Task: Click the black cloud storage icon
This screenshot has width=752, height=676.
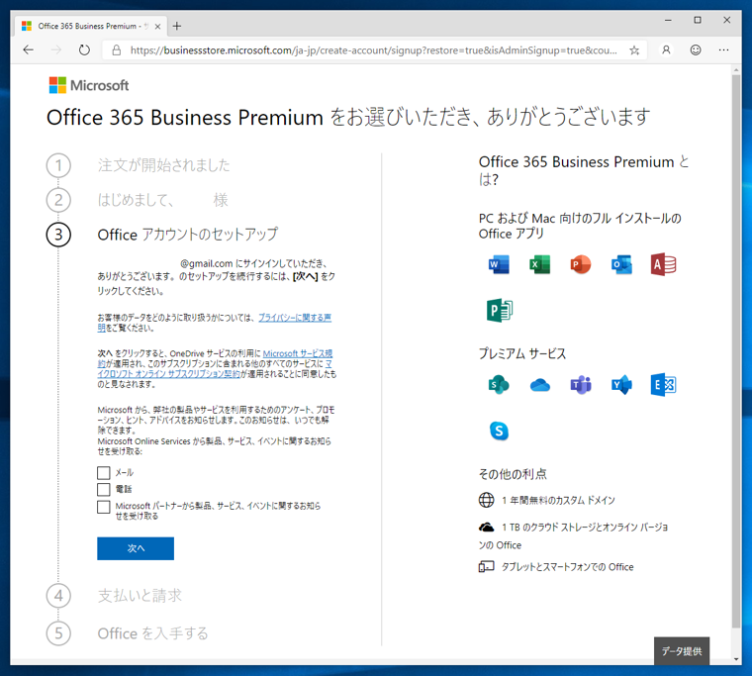Action: click(486, 528)
